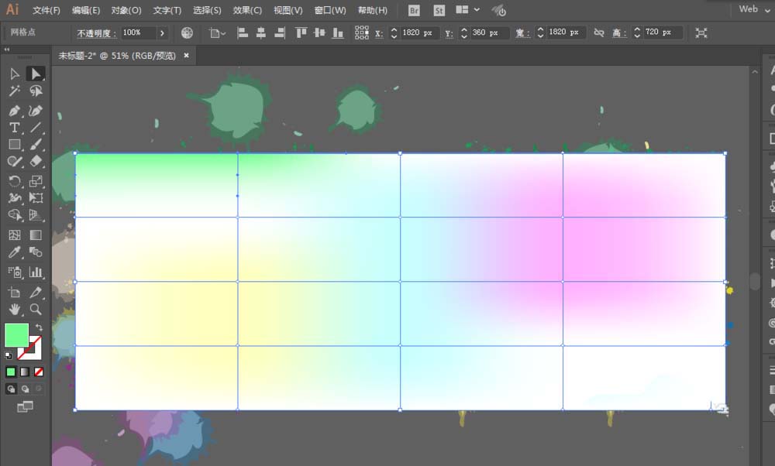
Task: Click horizontal align right icon
Action: pos(280,33)
